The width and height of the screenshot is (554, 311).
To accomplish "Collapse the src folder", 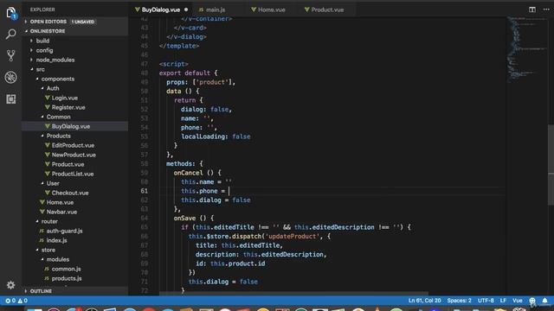I will (x=75, y=69).
